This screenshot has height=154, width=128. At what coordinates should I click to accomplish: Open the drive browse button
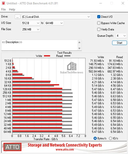[x=17, y=17]
